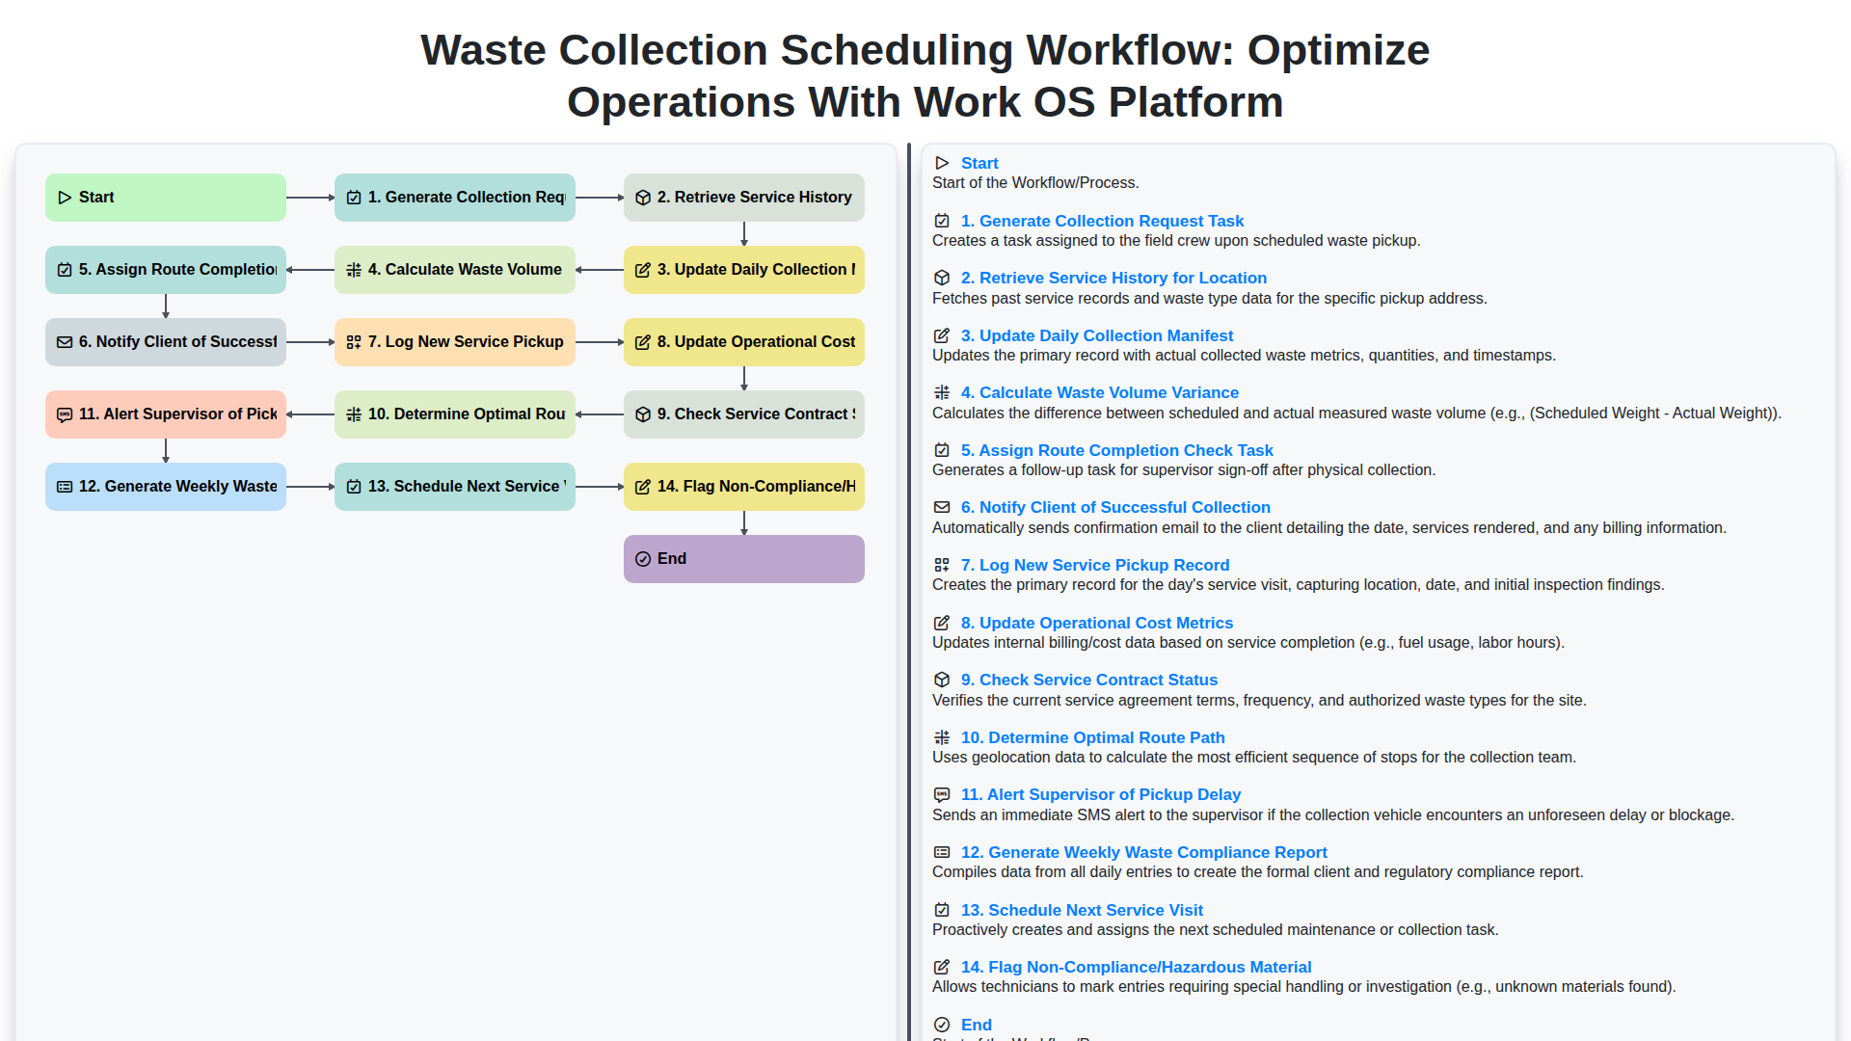Click the package icon on Retrieve Service History node

click(643, 197)
